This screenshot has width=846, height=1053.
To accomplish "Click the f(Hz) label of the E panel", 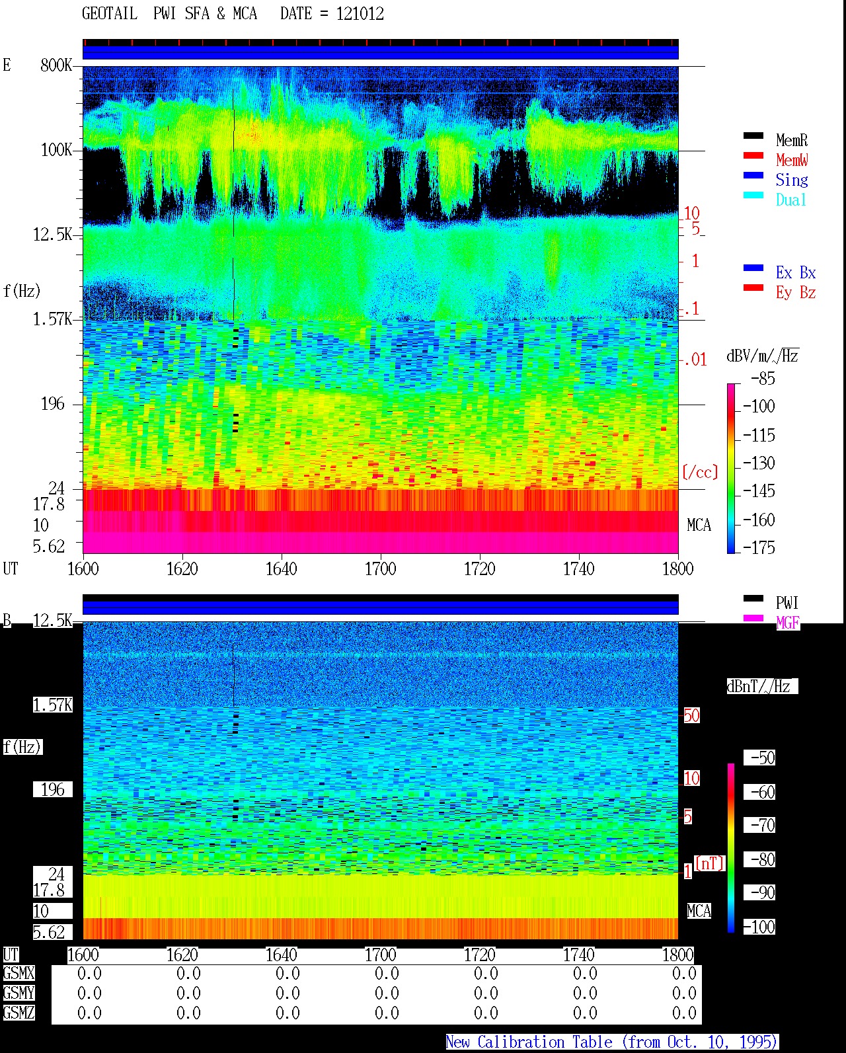I will (x=22, y=291).
